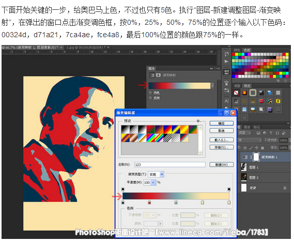The height and width of the screenshot is (241, 294).
Task: Select the dark blue color stop at 0%
Action: coord(123,202)
